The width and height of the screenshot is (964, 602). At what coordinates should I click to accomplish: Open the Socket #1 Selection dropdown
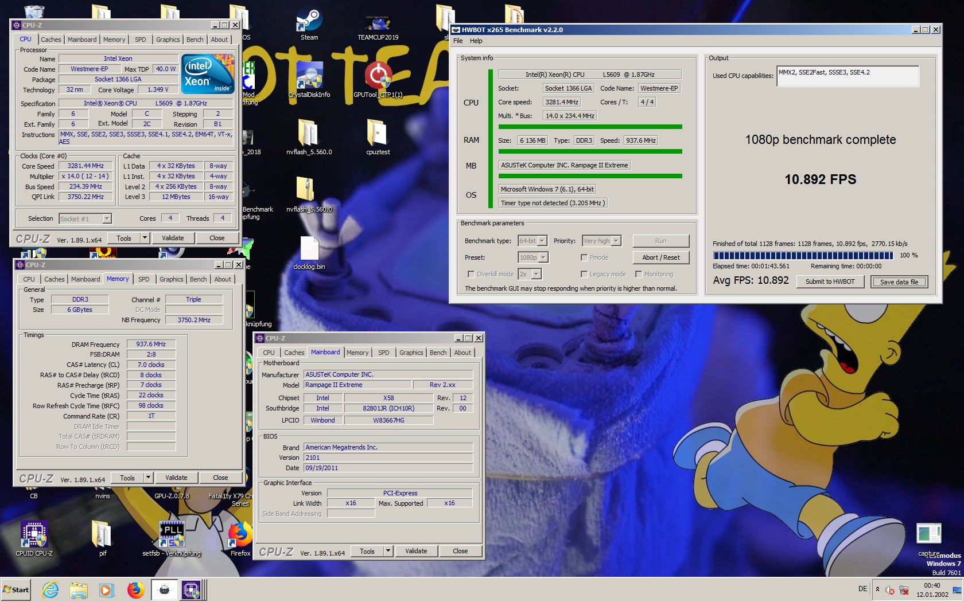click(107, 218)
